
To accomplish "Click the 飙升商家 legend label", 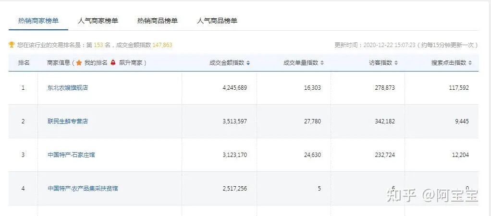I will pos(130,62).
